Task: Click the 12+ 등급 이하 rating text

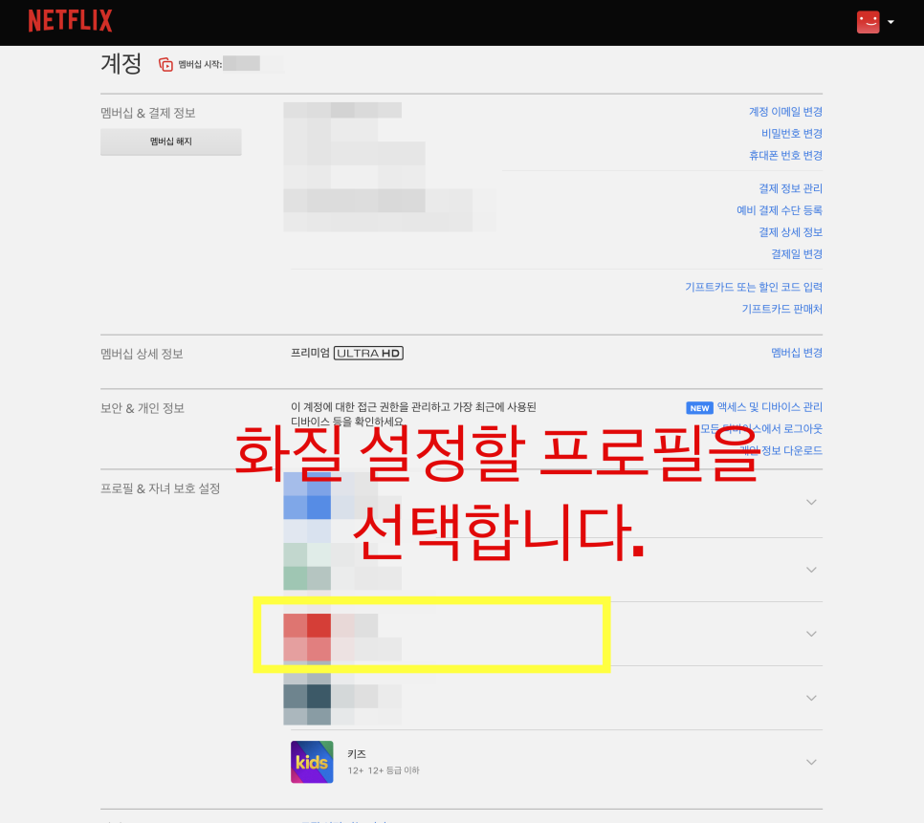Action: pyautogui.click(x=394, y=770)
